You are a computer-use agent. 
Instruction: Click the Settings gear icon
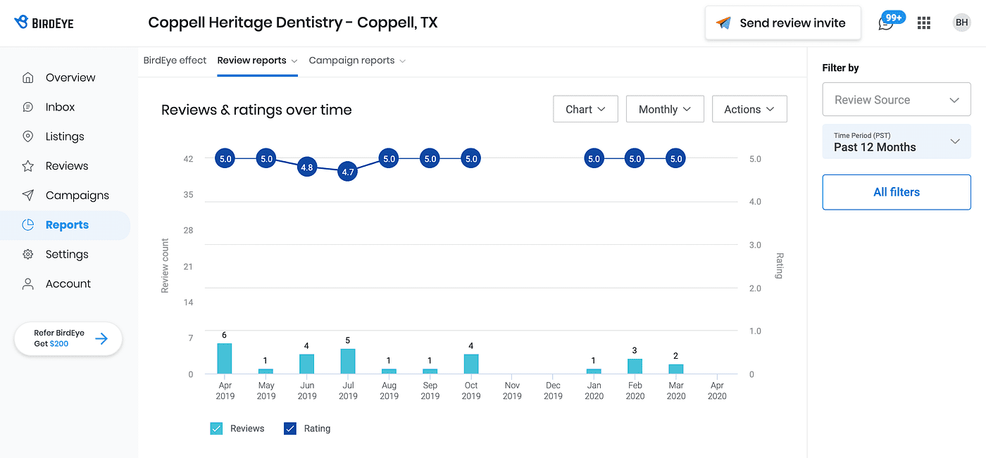pos(28,255)
